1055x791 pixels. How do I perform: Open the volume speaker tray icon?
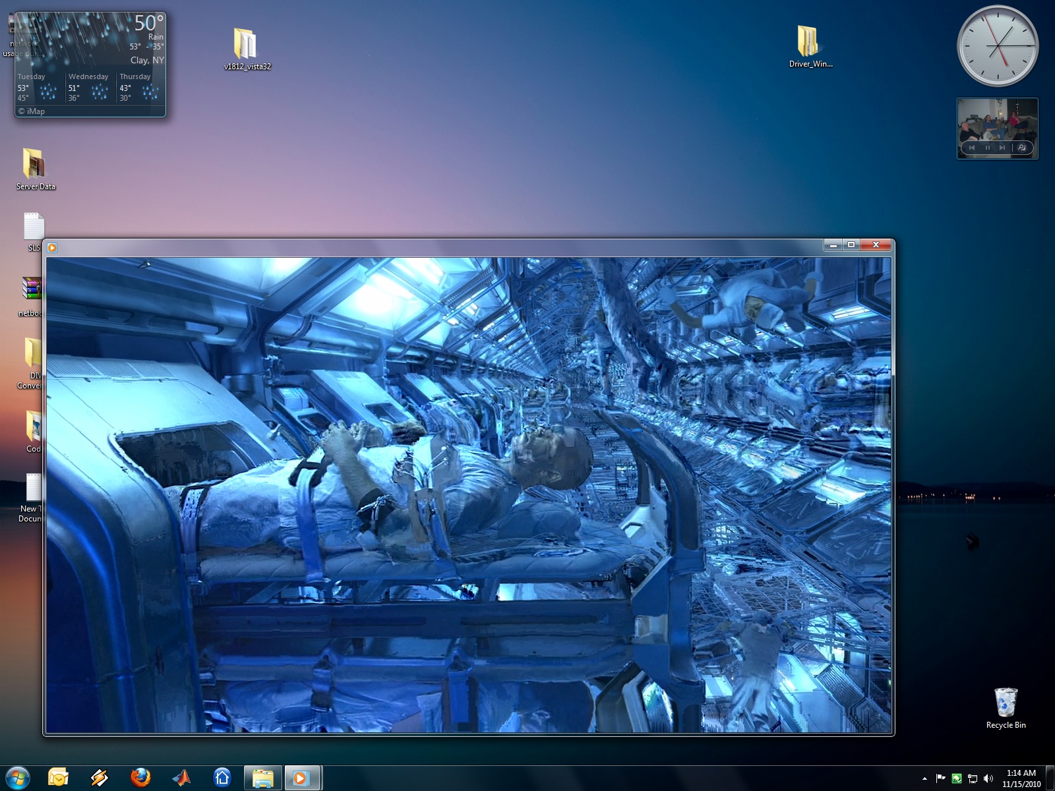(x=988, y=778)
